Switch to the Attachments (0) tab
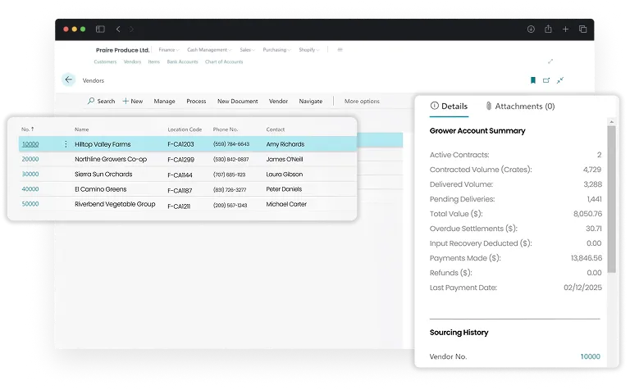Image resolution: width=630 pixels, height=390 pixels. point(520,107)
